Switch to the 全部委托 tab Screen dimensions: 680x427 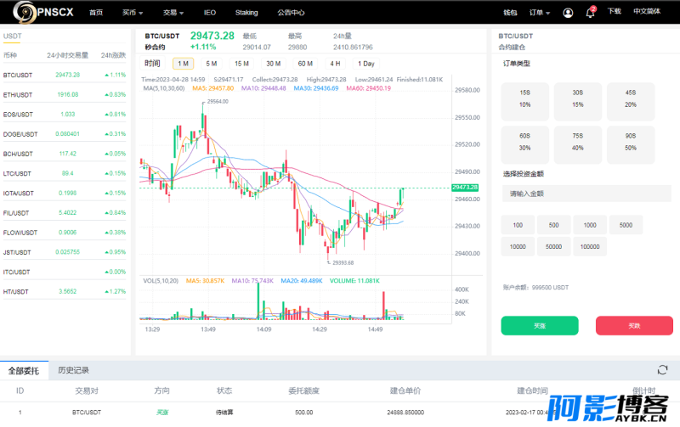click(24, 371)
